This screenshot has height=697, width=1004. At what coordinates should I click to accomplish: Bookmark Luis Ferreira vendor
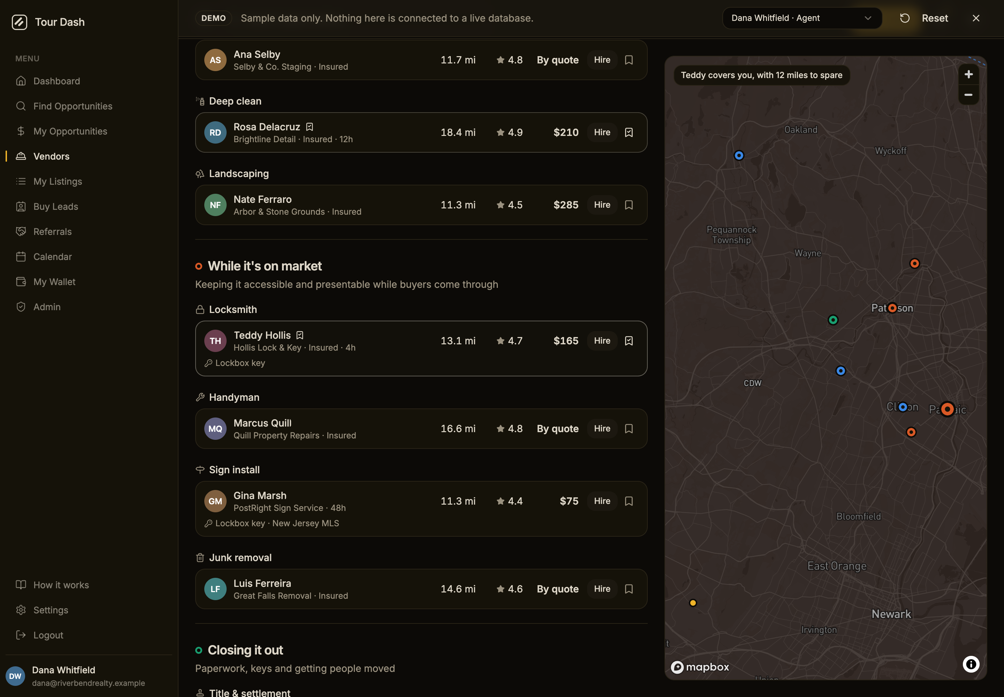coord(629,589)
